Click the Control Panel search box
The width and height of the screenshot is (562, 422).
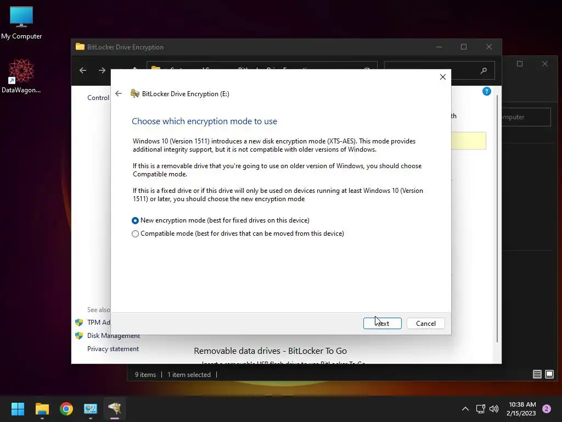tap(439, 70)
